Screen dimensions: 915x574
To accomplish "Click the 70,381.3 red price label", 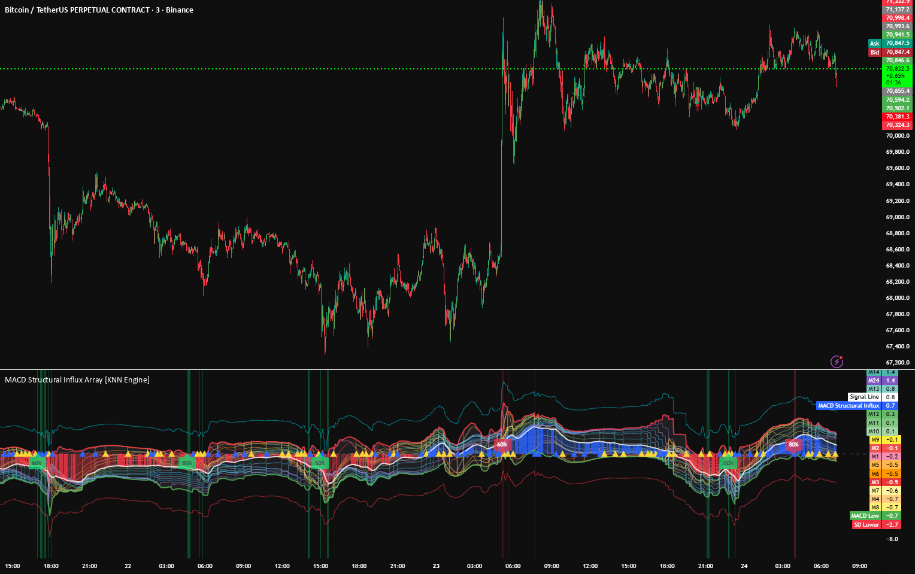I will [898, 117].
